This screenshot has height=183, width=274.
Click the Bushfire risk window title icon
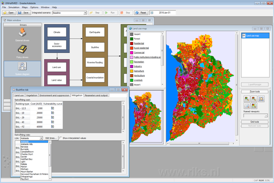click(14, 90)
